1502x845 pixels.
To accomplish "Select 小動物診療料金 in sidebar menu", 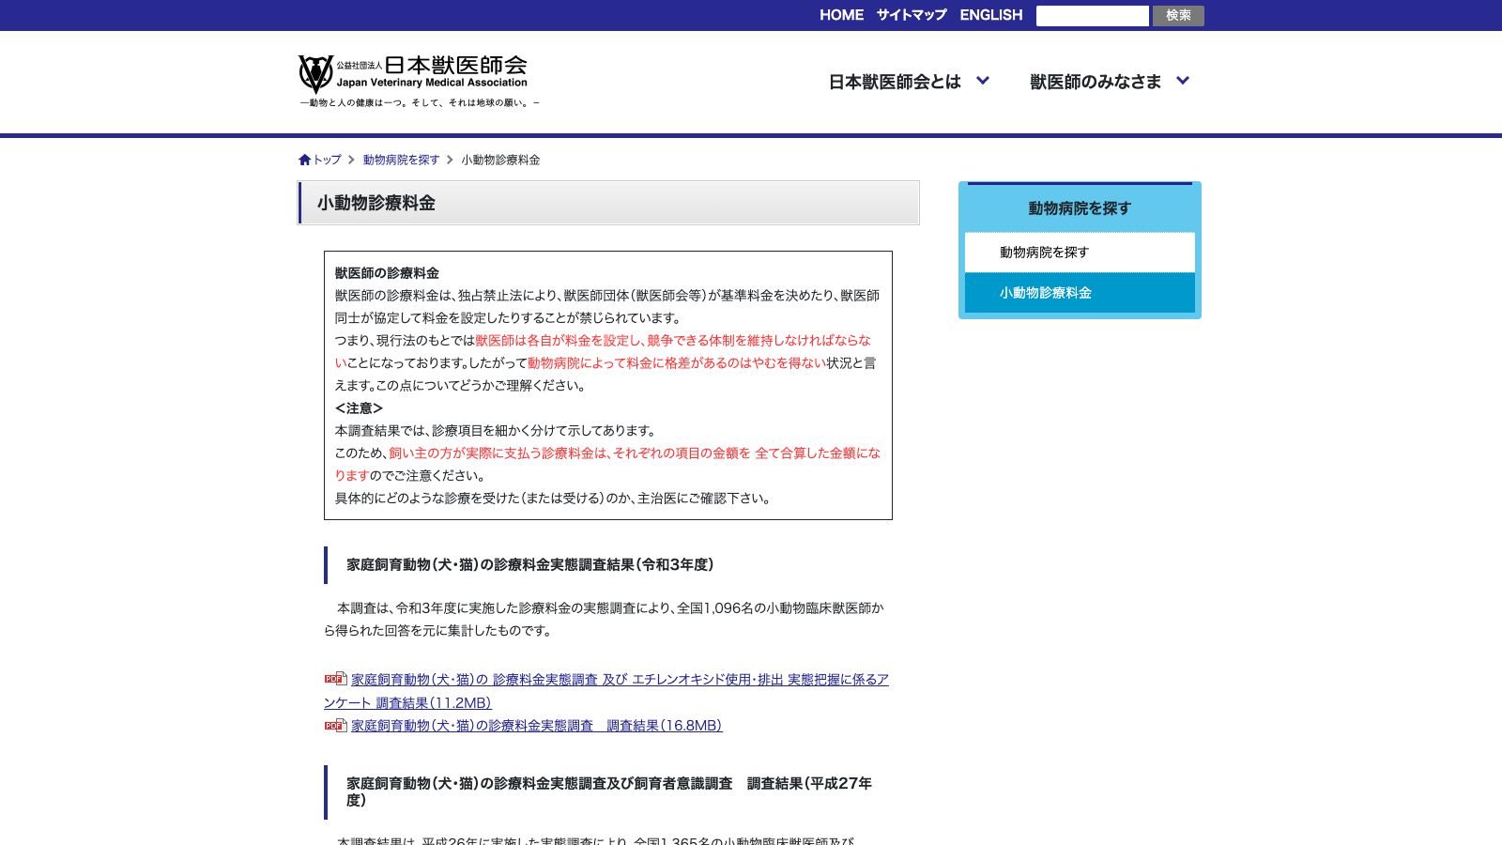I will (1080, 293).
